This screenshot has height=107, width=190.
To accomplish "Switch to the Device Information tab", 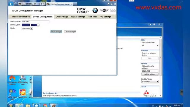I will tap(21, 17).
